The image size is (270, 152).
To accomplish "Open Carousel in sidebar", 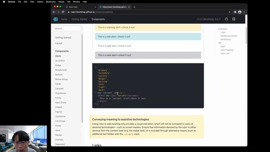I will [59, 89].
